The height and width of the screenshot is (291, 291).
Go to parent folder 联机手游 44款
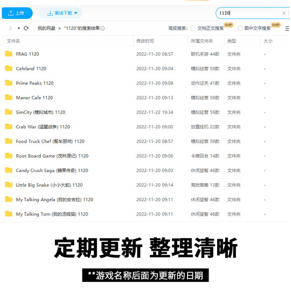click(x=205, y=54)
